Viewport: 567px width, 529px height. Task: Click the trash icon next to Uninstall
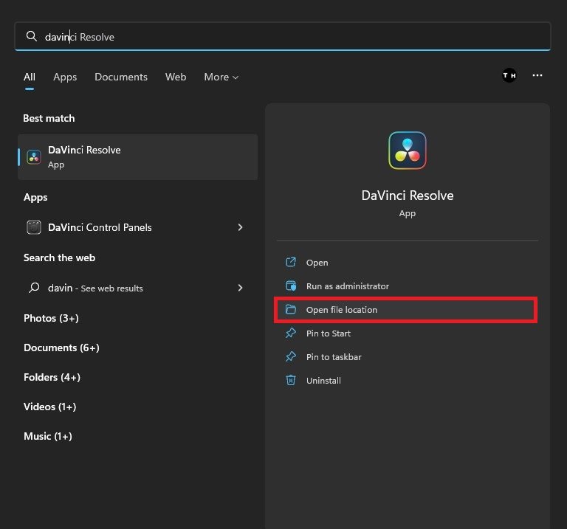[291, 381]
